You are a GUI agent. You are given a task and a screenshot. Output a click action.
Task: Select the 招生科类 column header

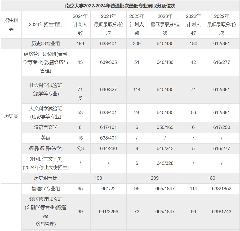(x=11, y=25)
